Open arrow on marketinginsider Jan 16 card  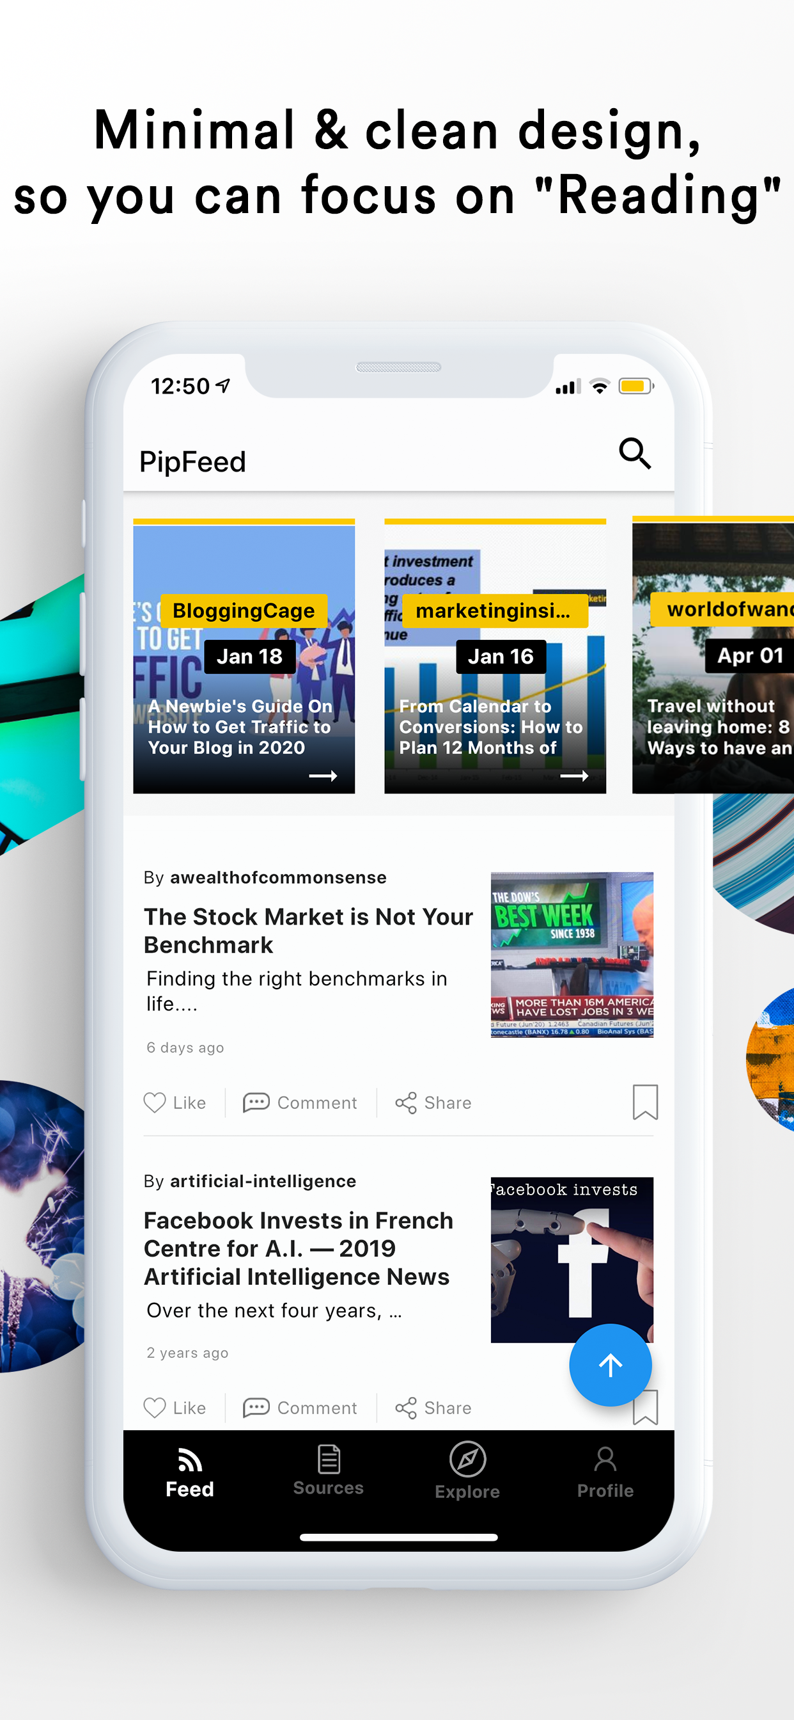574,776
